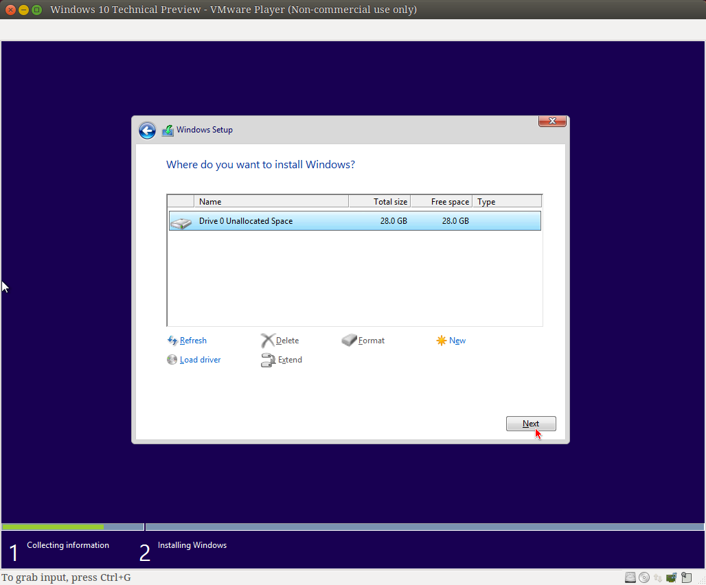The height and width of the screenshot is (585, 706).
Task: Click the grab input Ctrl+G status text
Action: click(x=66, y=577)
